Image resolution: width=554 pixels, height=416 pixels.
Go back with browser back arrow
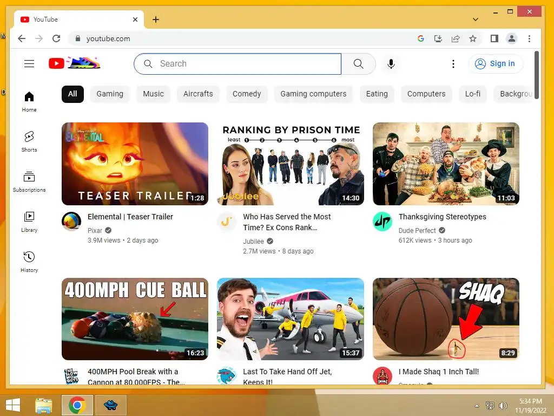tap(22, 38)
